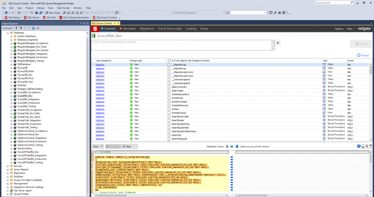
Task: Expand the Security folder node
Action: click(x=7, y=166)
